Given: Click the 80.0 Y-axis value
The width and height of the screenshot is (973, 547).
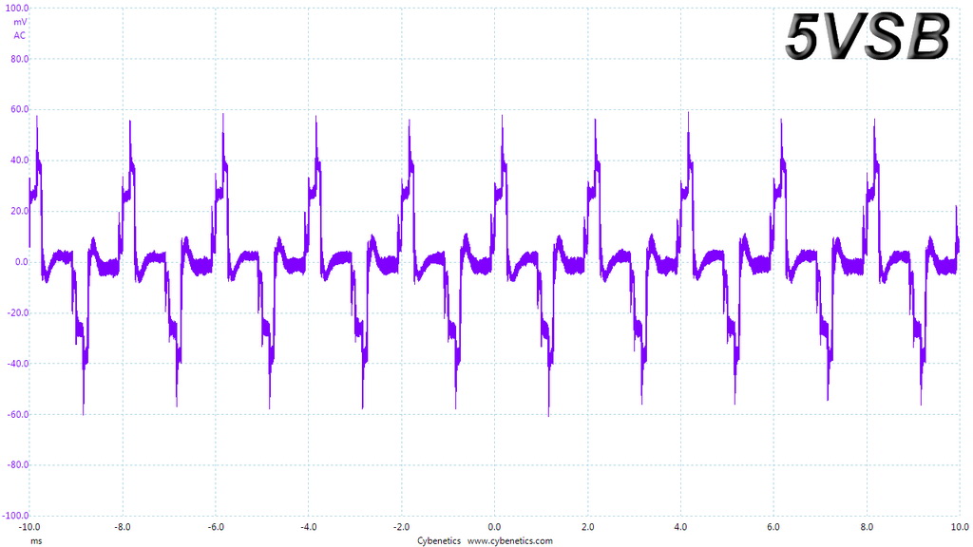Looking at the screenshot, I should tap(19, 59).
